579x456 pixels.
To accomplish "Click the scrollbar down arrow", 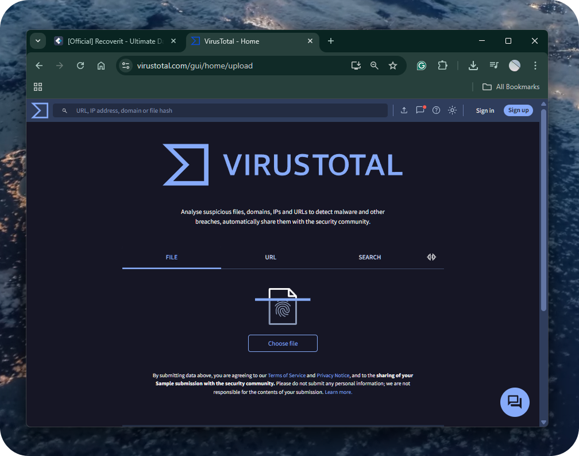I will tap(543, 422).
